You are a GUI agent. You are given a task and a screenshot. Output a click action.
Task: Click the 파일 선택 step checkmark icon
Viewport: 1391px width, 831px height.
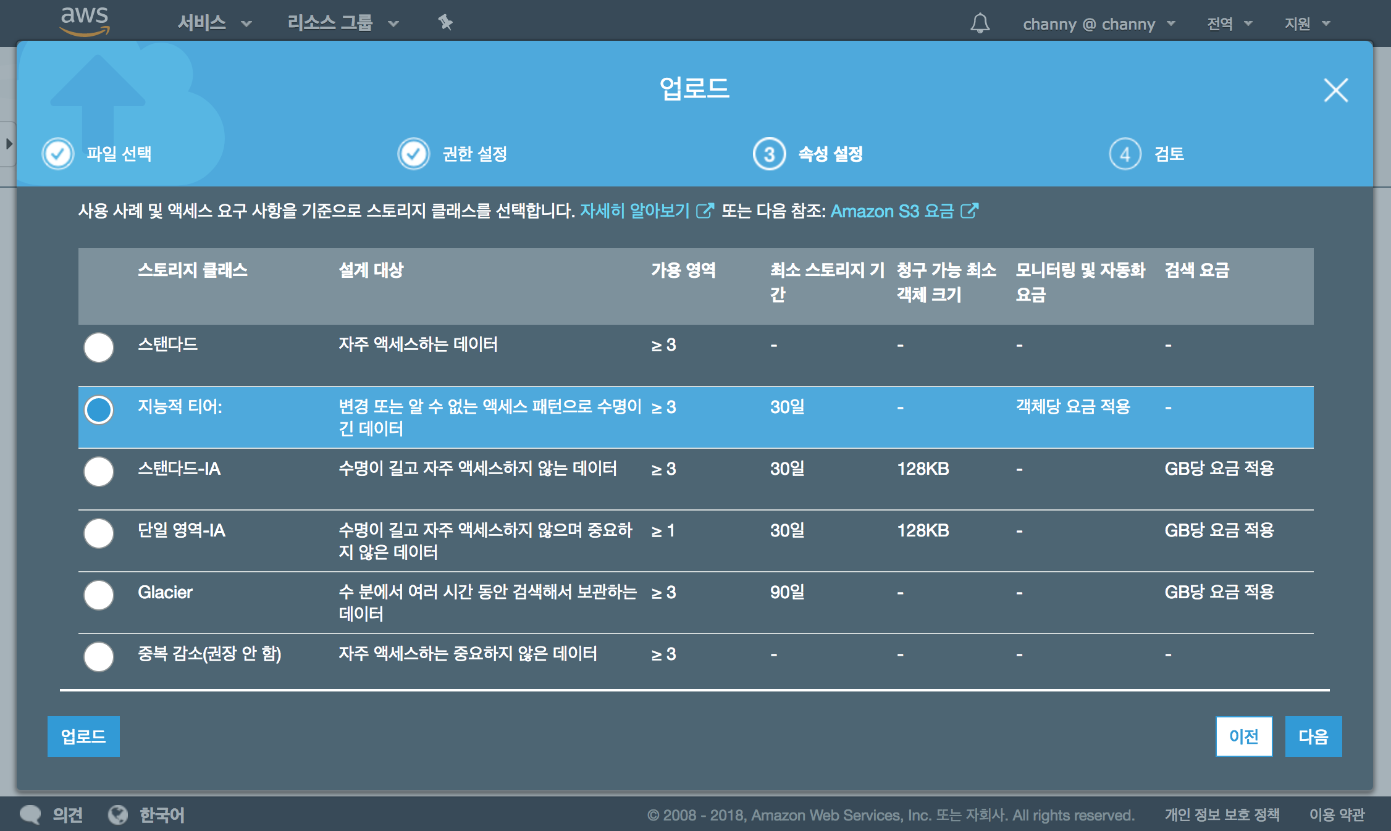click(58, 154)
